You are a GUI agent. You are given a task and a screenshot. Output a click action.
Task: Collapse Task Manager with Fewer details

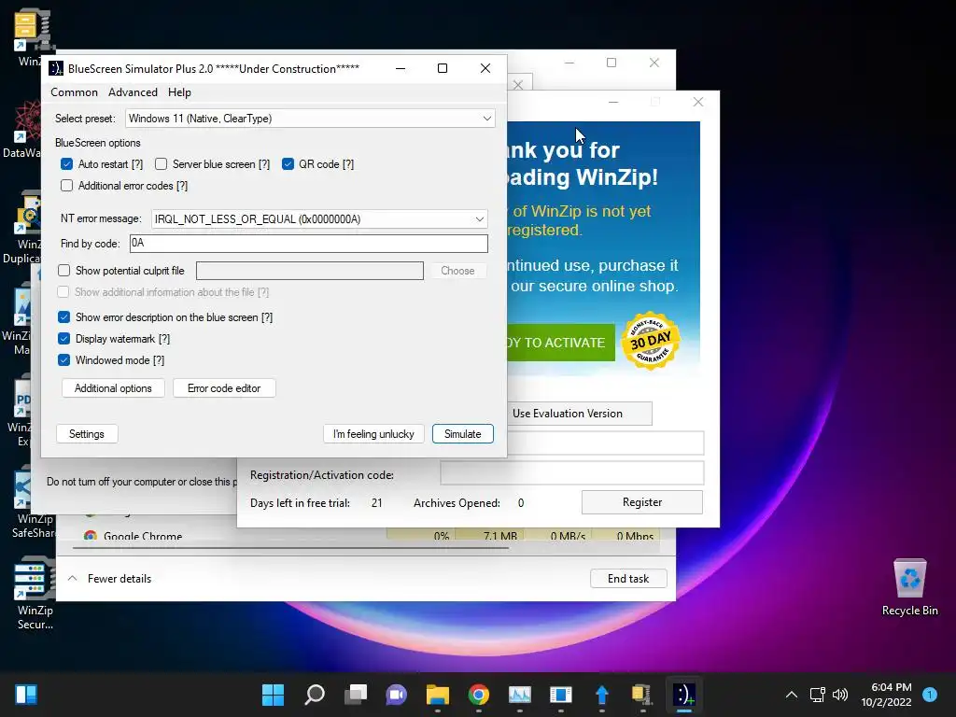[x=110, y=579]
